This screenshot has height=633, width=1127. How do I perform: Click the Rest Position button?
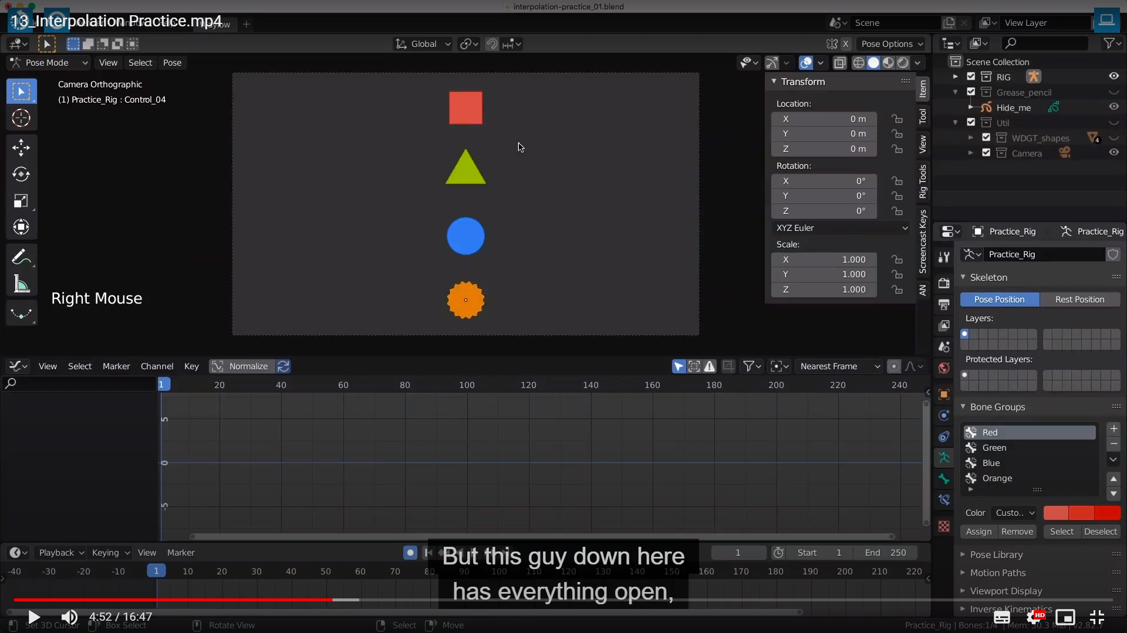(x=1079, y=300)
